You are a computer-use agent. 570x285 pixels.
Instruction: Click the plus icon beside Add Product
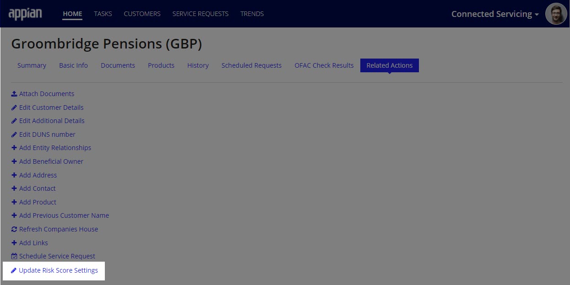click(14, 202)
